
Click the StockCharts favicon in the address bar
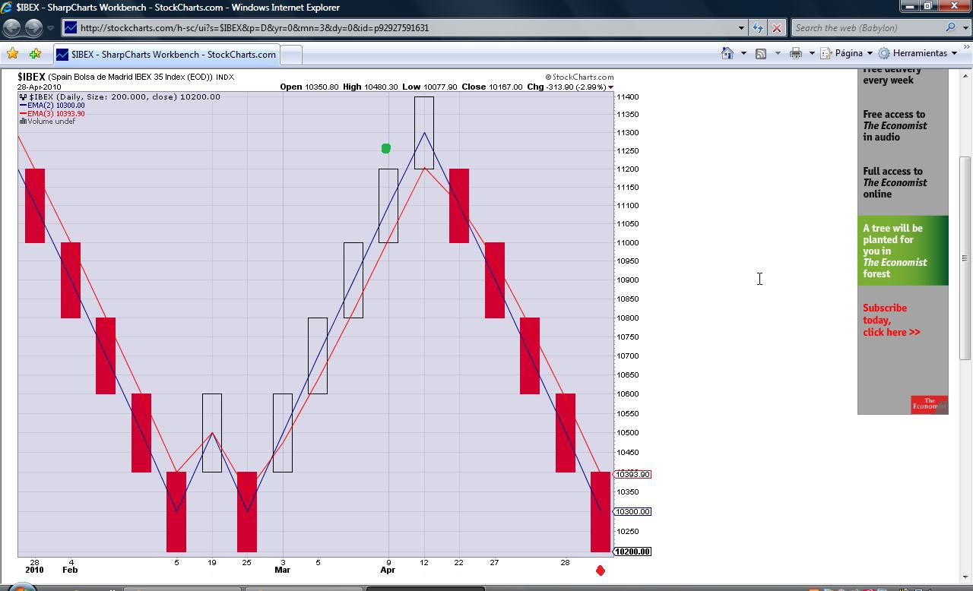[70, 28]
